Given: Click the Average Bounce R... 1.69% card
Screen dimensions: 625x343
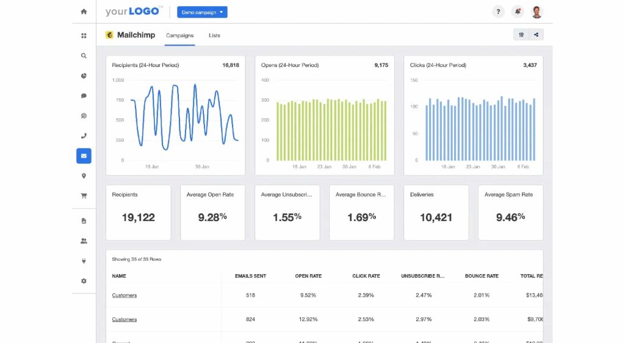Looking at the screenshot, I should [361, 213].
